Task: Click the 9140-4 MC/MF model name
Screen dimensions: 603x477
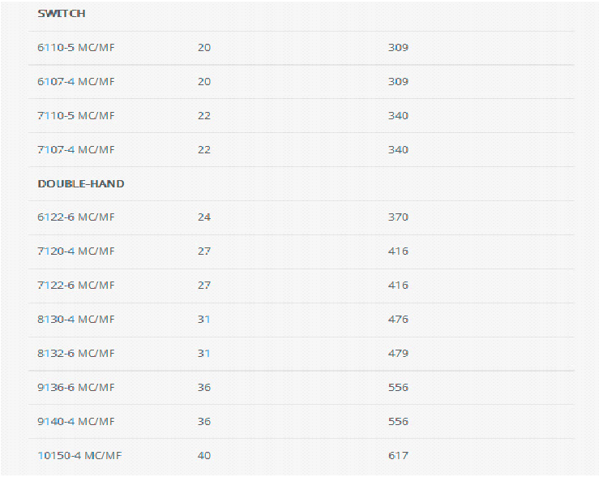Action: coord(76,422)
